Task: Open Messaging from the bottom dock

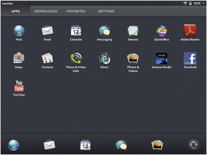Action: (121, 145)
